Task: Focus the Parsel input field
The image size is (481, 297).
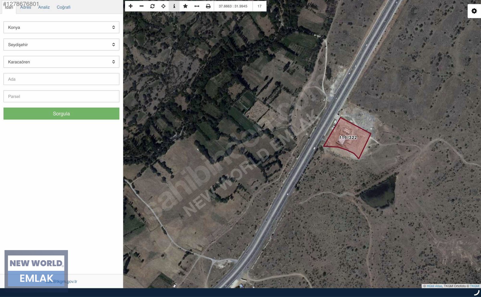Action: tap(61, 96)
